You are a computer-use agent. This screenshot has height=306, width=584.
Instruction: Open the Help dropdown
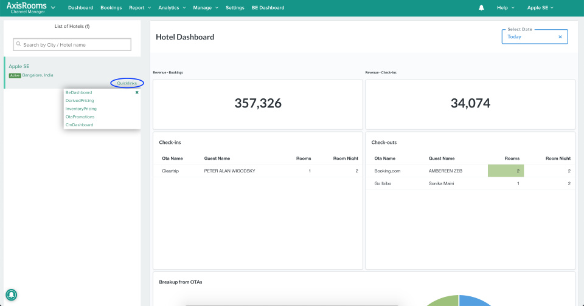pos(505,8)
